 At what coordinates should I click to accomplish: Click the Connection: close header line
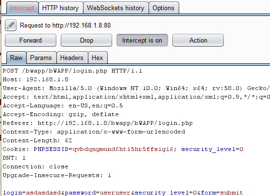click(35, 166)
